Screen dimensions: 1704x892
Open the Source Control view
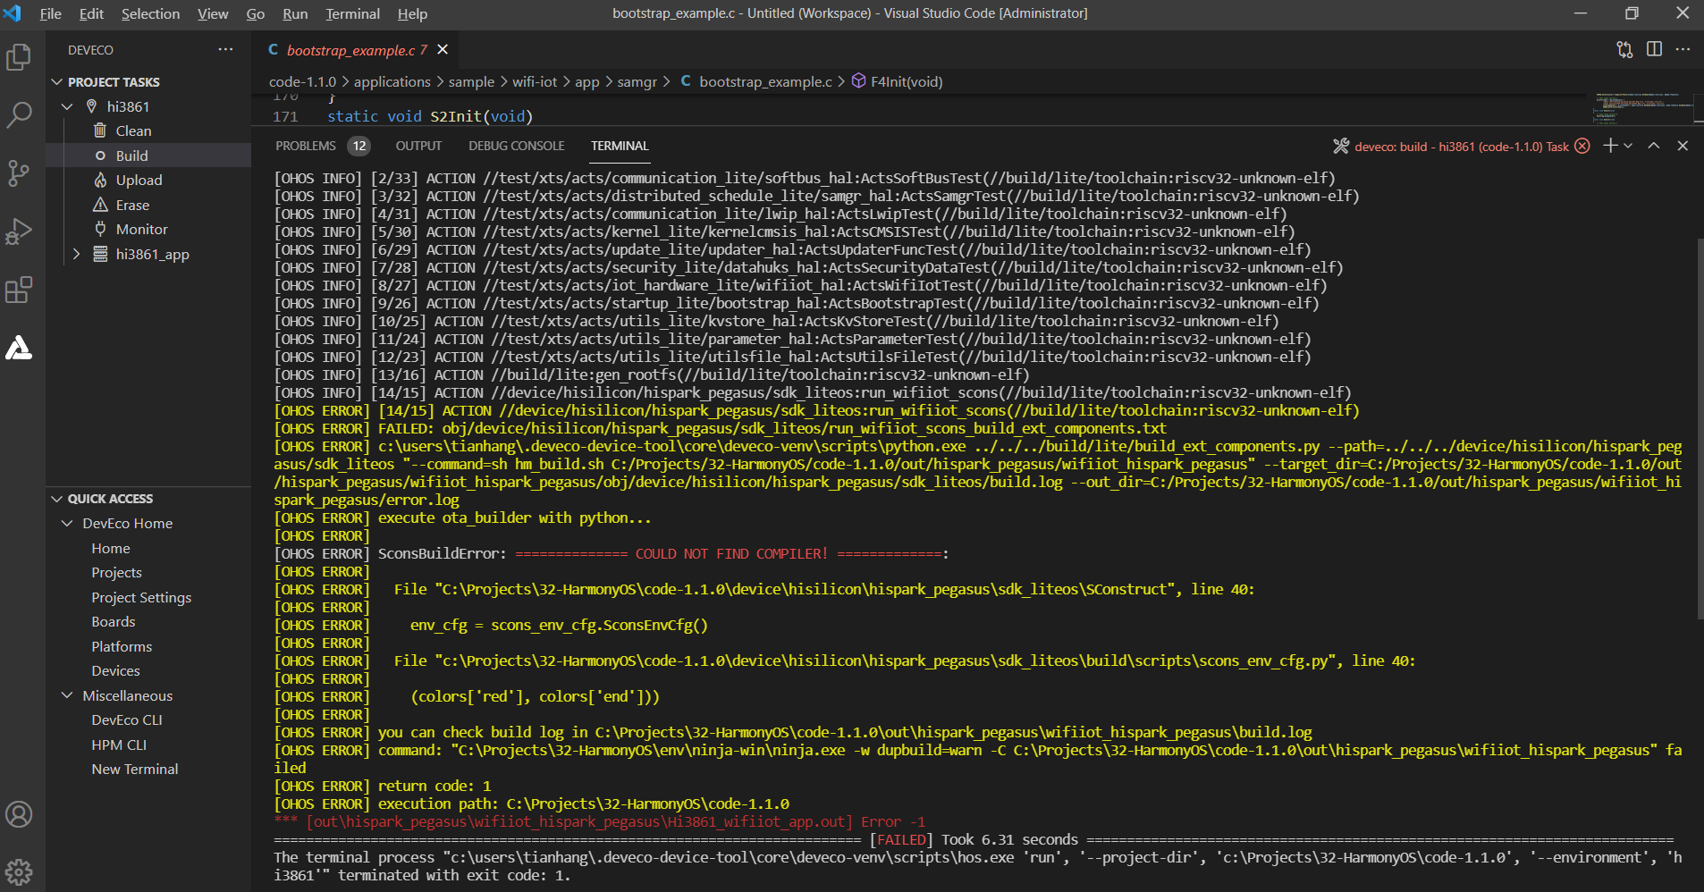[x=19, y=173]
